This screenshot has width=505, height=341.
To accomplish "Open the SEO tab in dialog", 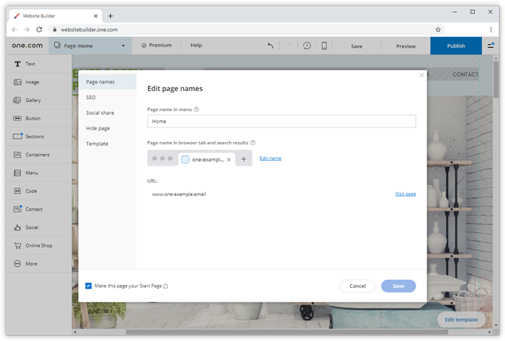I will (91, 97).
